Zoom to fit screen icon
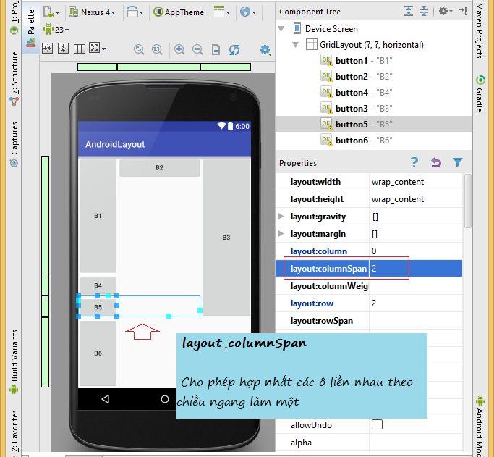The width and height of the screenshot is (494, 457). pos(139,49)
